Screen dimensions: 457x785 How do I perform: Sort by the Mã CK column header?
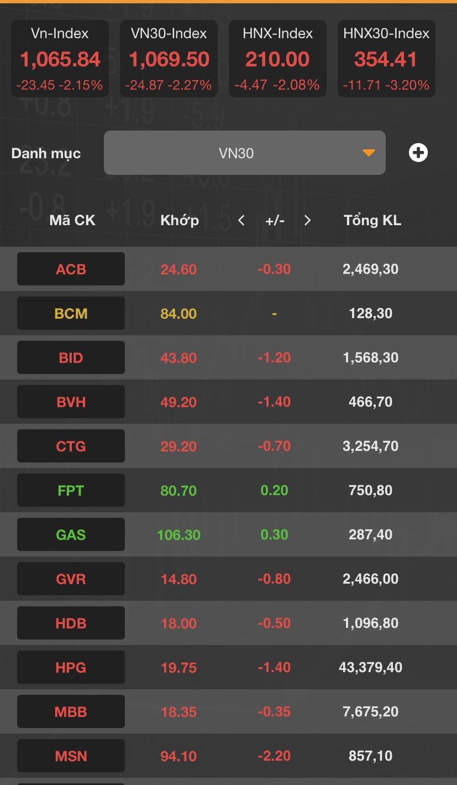pyautogui.click(x=72, y=221)
